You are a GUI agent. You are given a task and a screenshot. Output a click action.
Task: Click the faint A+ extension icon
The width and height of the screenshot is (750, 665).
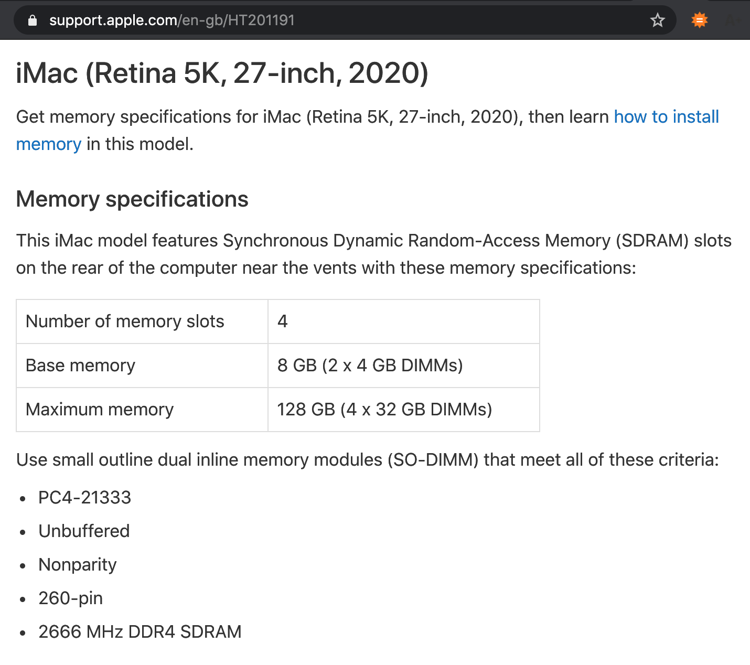coord(733,21)
